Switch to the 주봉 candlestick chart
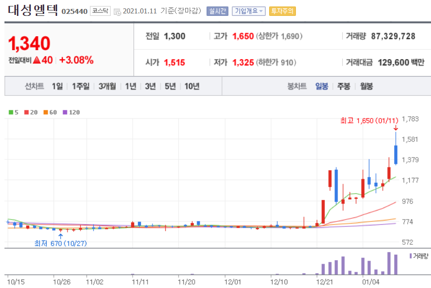 [x=344, y=86]
